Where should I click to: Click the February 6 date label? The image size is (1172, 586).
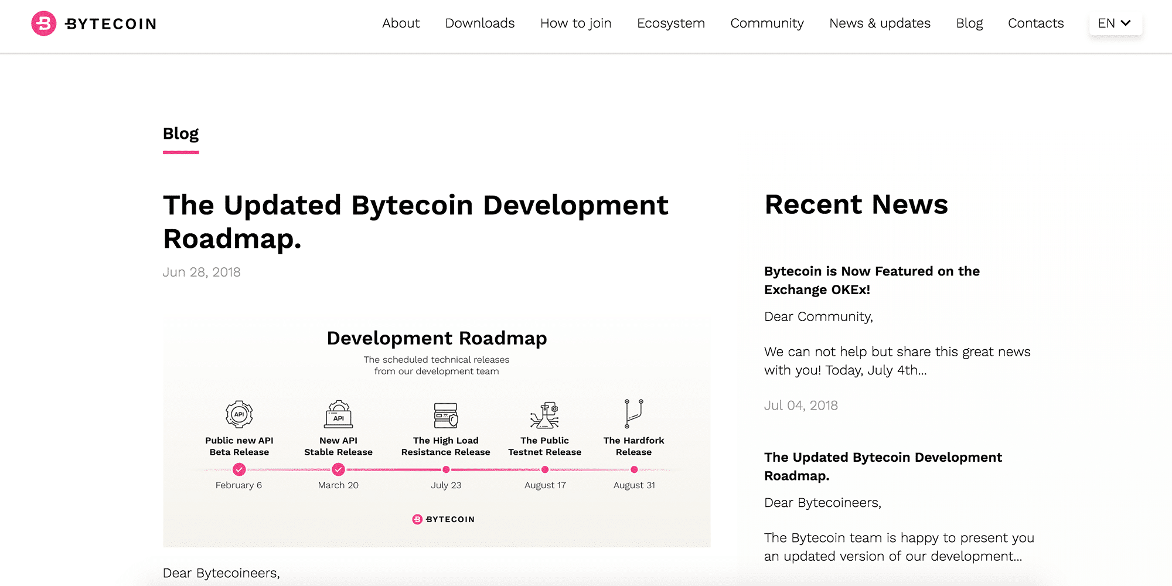(x=239, y=485)
